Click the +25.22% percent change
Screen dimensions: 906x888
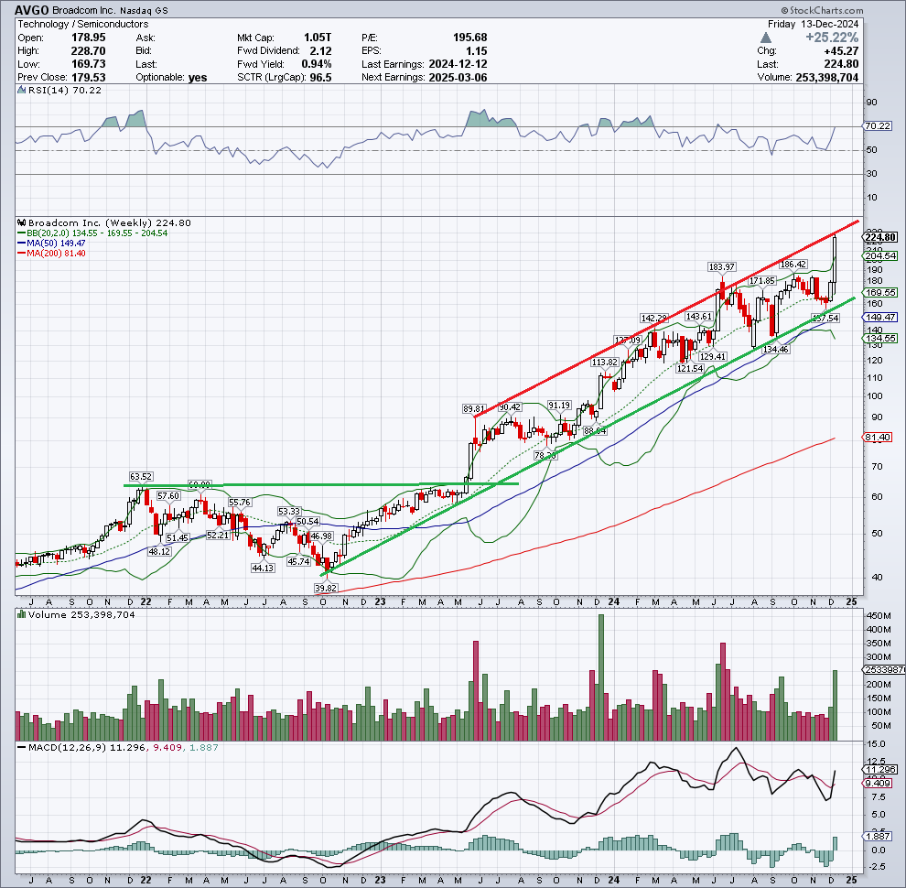pos(832,38)
